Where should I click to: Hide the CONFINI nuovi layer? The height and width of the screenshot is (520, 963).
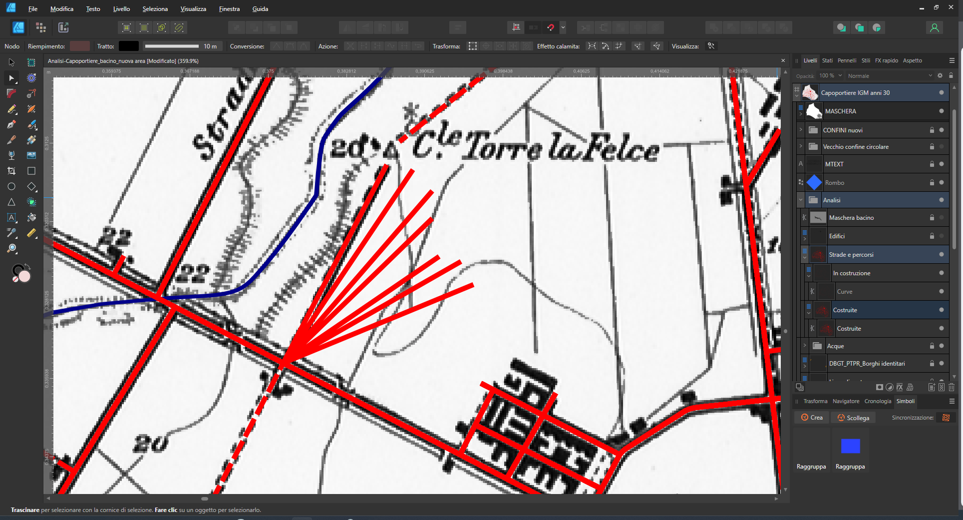942,130
